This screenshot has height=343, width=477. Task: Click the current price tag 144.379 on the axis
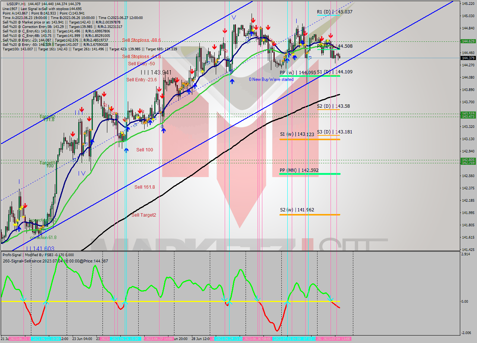468,58
